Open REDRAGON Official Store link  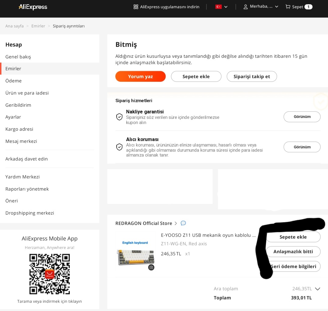[x=144, y=223]
